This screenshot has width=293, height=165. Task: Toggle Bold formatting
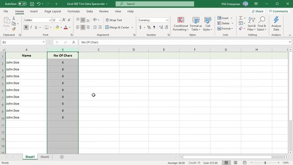pos(26,27)
